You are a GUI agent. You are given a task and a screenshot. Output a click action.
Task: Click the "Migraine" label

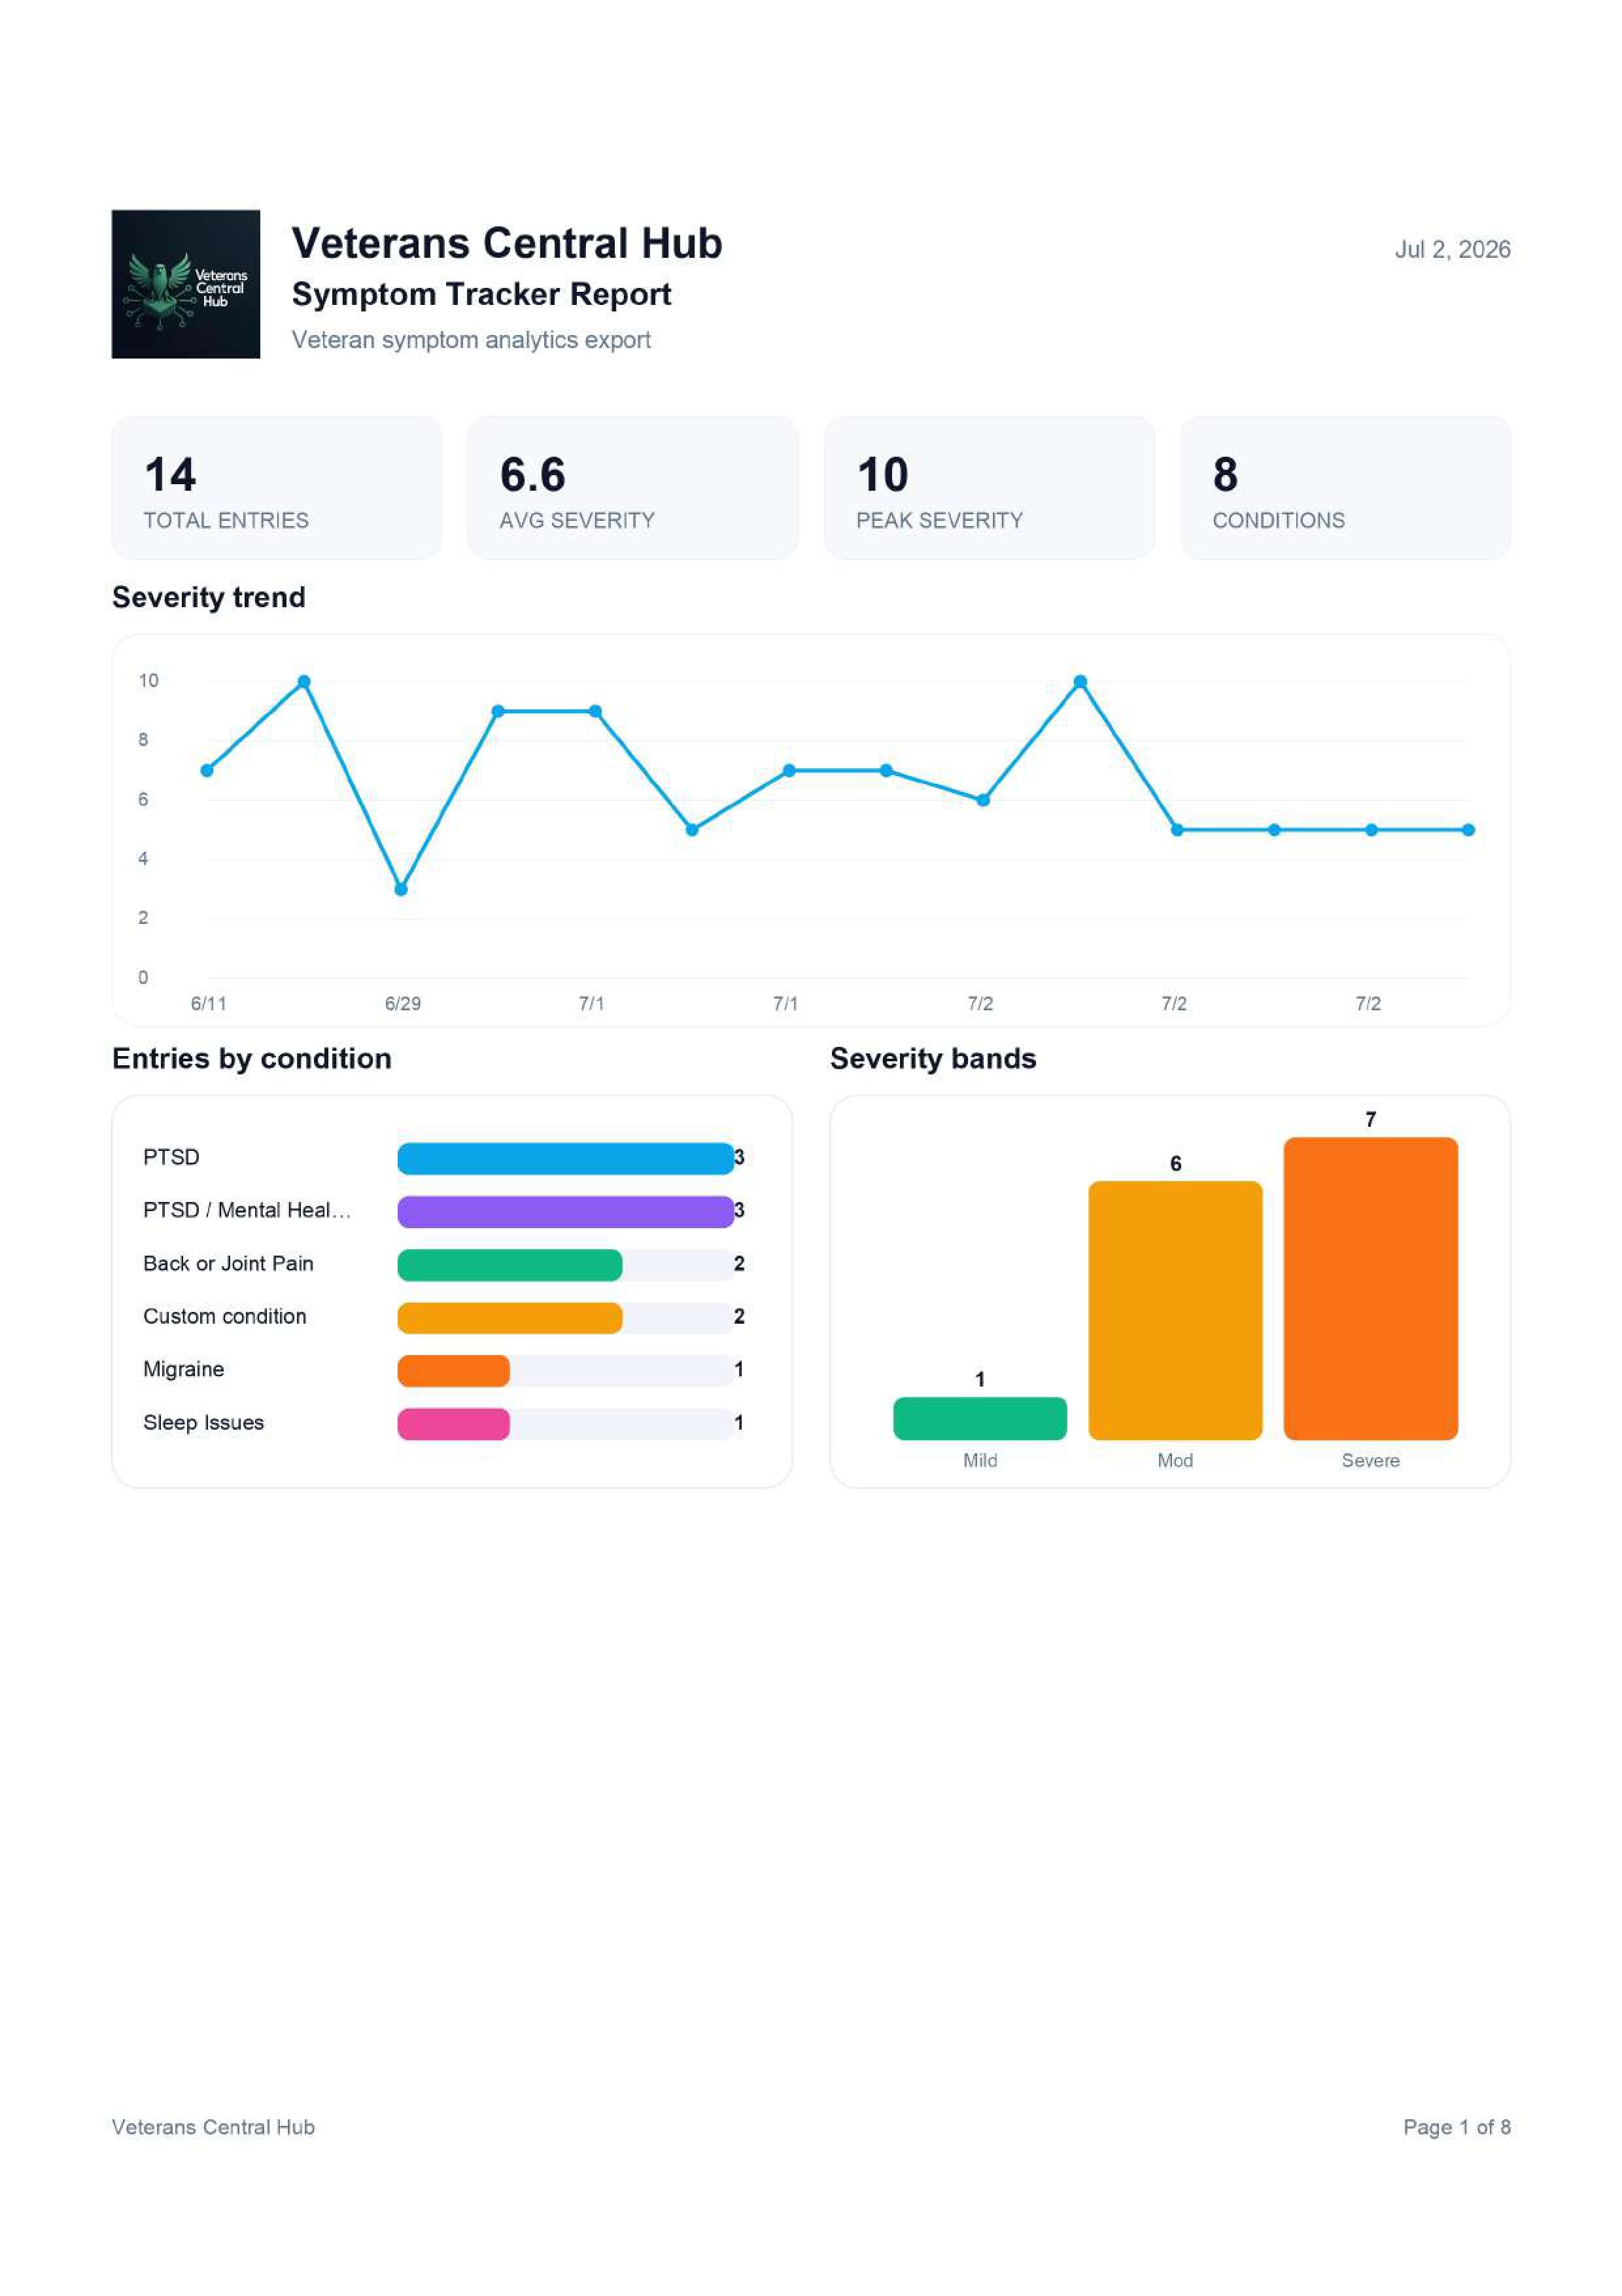[184, 1369]
